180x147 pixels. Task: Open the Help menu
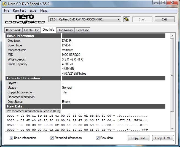coord(44,11)
